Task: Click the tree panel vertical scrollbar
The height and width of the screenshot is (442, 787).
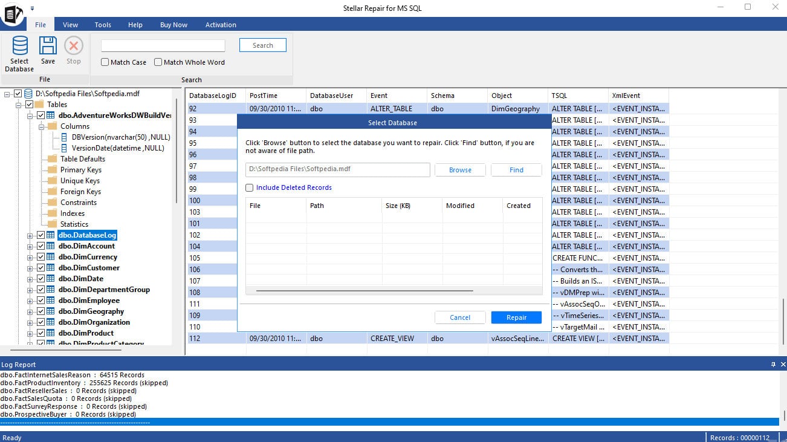Action: click(177, 151)
